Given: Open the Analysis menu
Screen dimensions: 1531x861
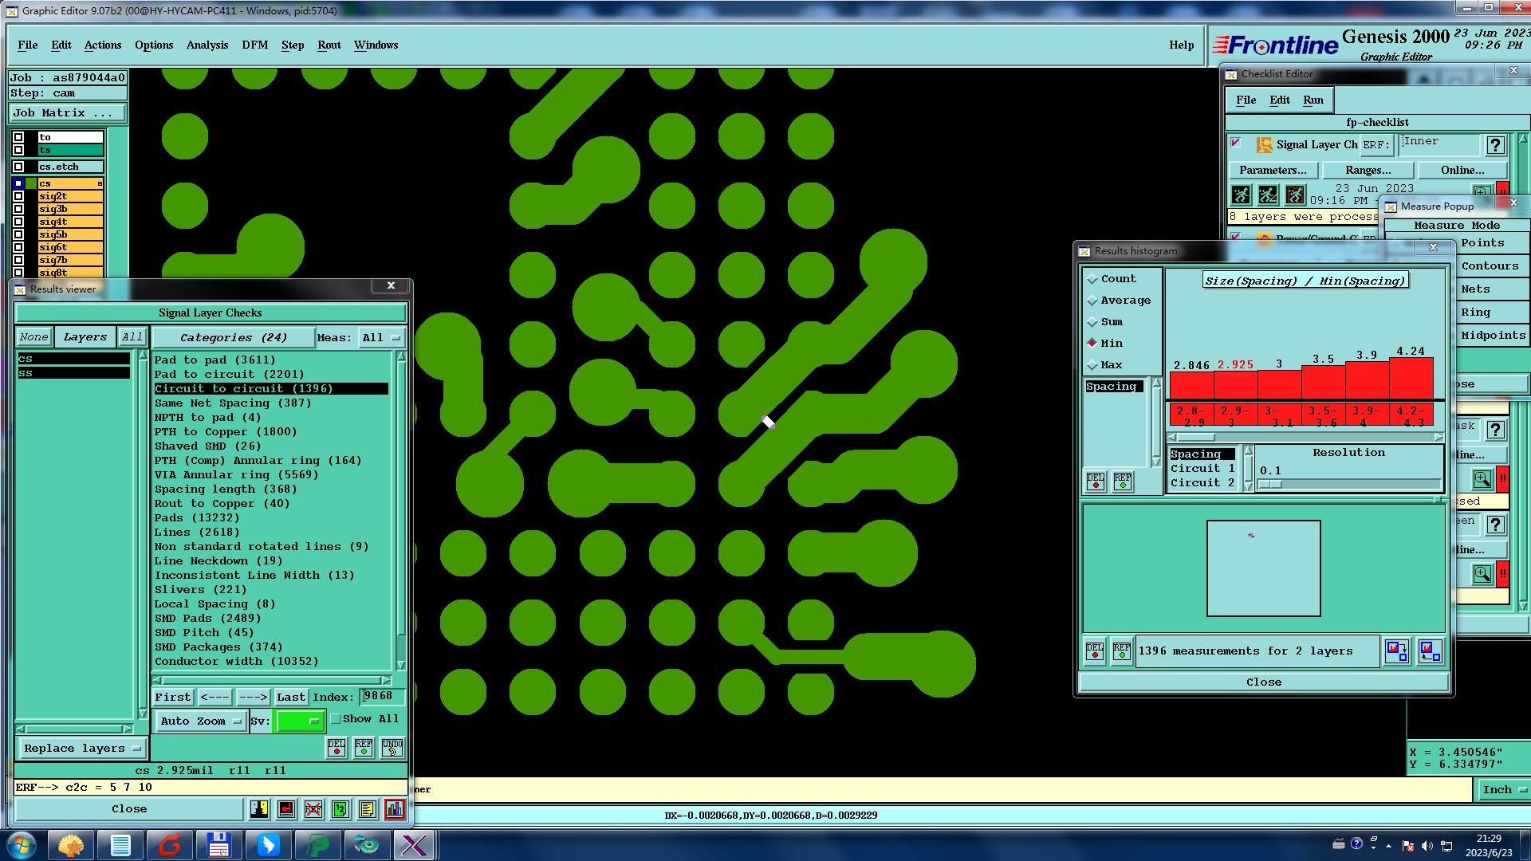Looking at the screenshot, I should (x=207, y=45).
